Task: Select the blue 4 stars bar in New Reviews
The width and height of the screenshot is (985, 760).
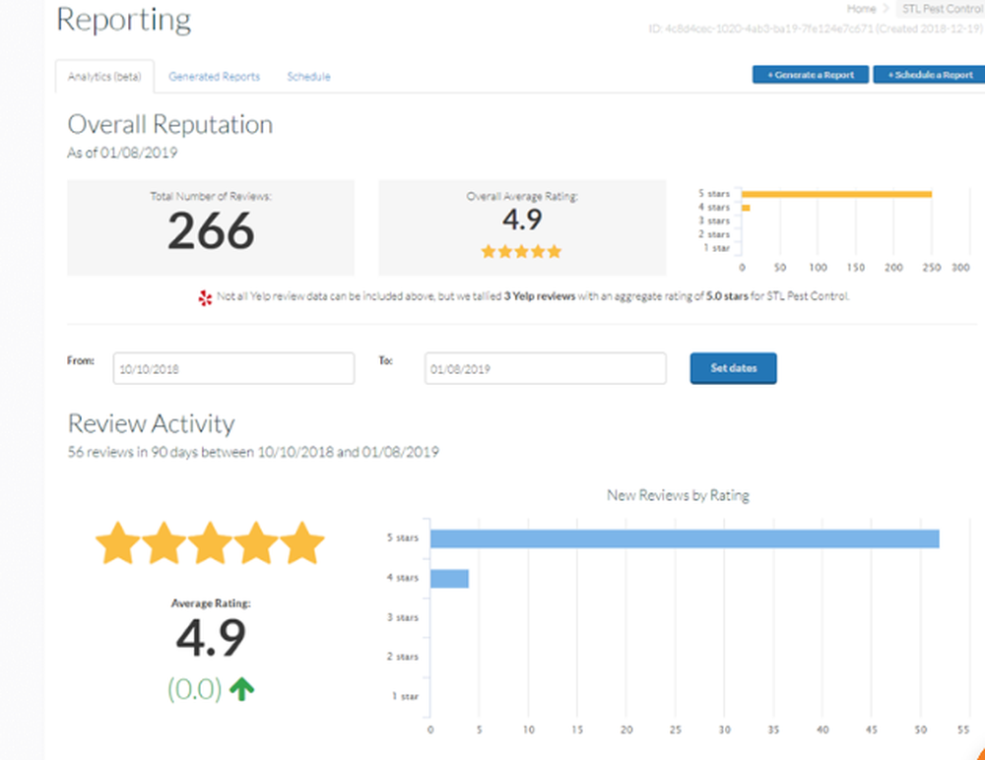Action: coord(449,578)
